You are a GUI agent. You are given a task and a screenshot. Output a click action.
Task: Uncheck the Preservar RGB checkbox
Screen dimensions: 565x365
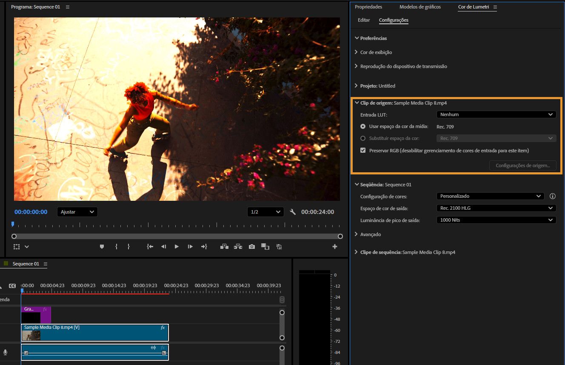click(362, 150)
